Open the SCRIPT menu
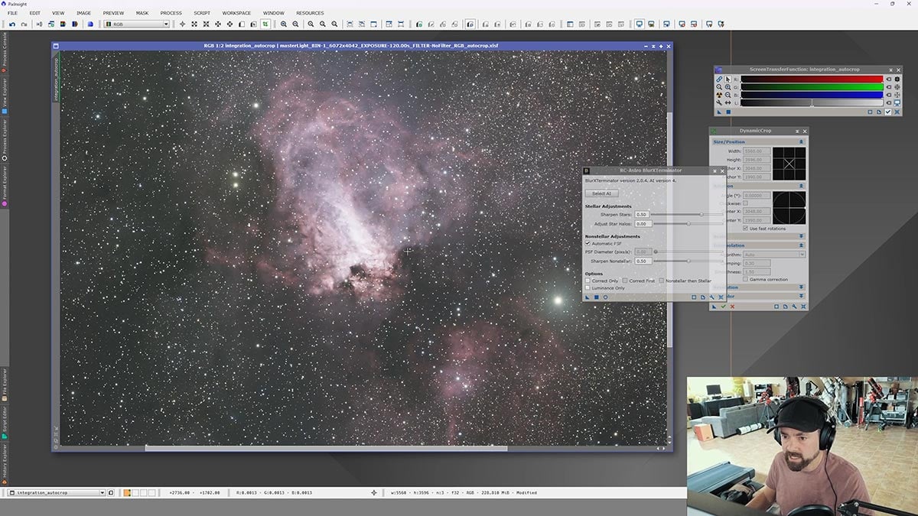 click(x=202, y=13)
